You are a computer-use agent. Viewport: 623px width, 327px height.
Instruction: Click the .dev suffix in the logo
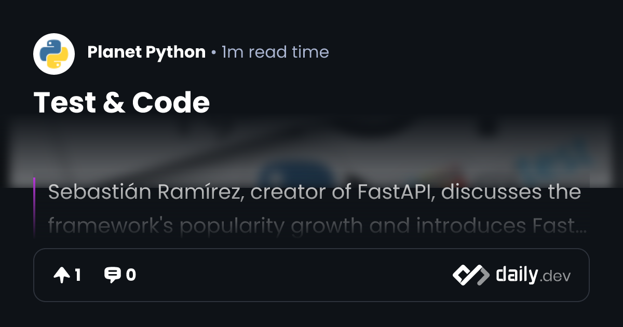556,277
